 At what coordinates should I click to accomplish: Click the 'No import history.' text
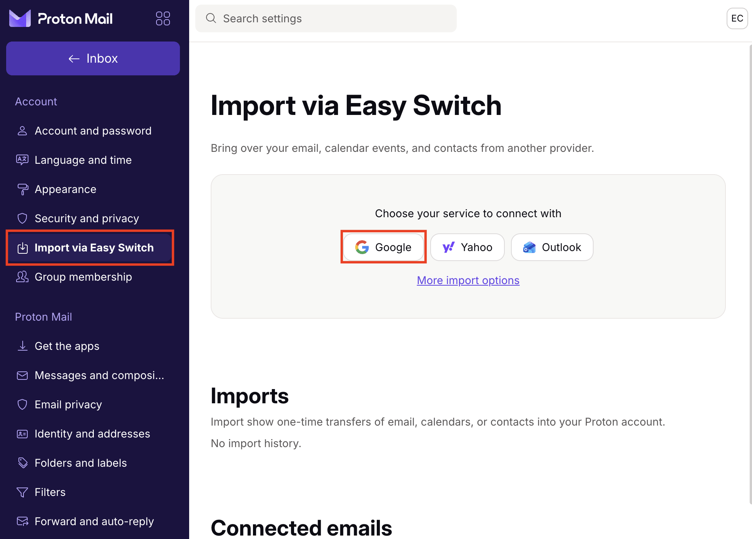pyautogui.click(x=256, y=443)
